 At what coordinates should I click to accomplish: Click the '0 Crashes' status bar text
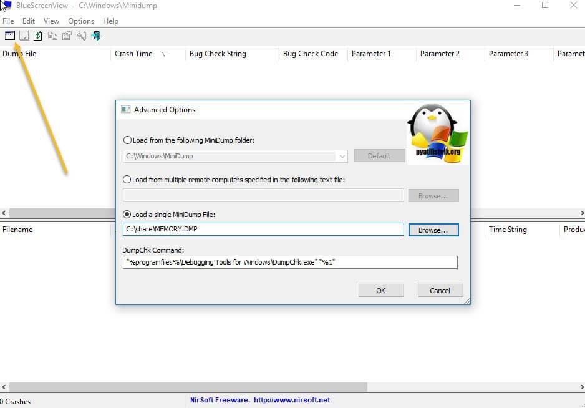[16, 402]
